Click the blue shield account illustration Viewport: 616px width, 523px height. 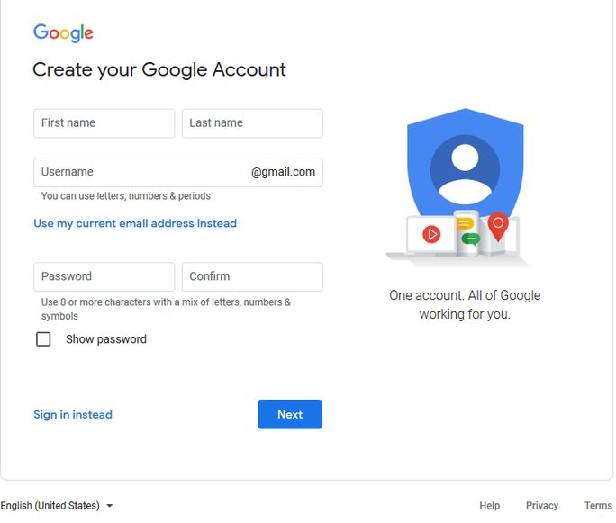coord(465,165)
